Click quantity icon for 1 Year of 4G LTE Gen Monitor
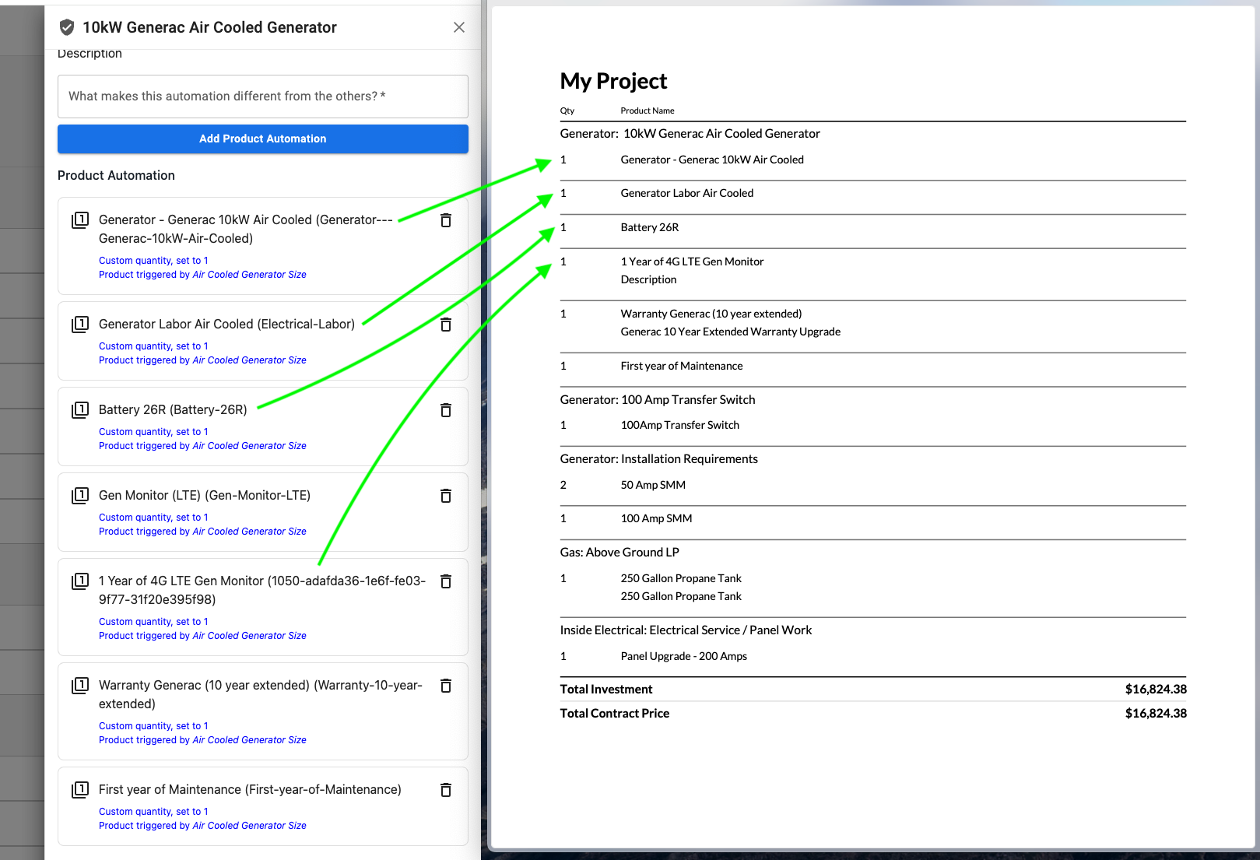The image size is (1260, 860). coord(80,581)
